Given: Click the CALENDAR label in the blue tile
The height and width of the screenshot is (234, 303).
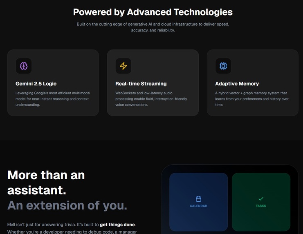Looking at the screenshot, I should tap(198, 206).
